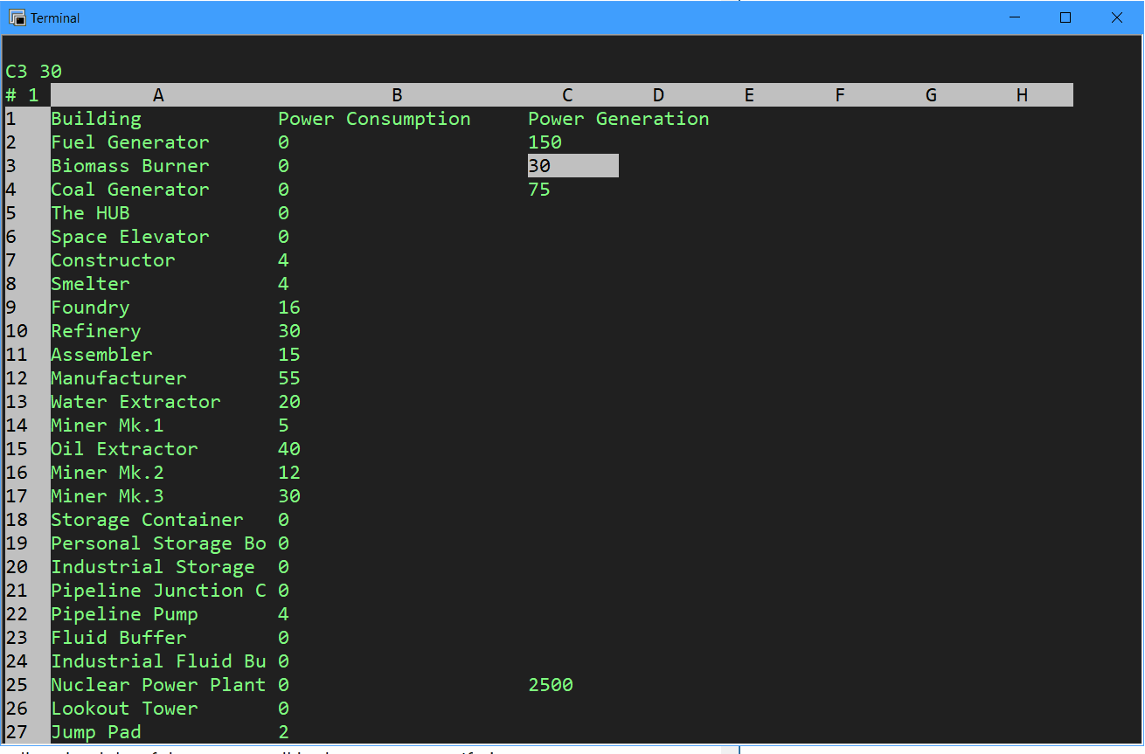This screenshot has width=1145, height=754.
Task: Select the 'Industrial Fluid Bu' cell
Action: coord(158,661)
